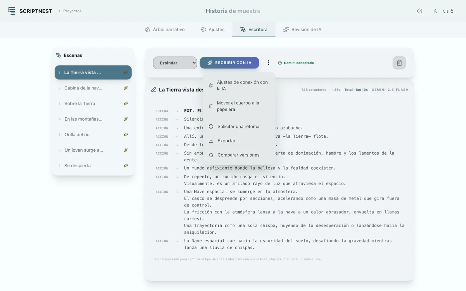Screen dimensions: 466x291
Task: Select scene 7 Se despierta
Action: tap(93, 166)
